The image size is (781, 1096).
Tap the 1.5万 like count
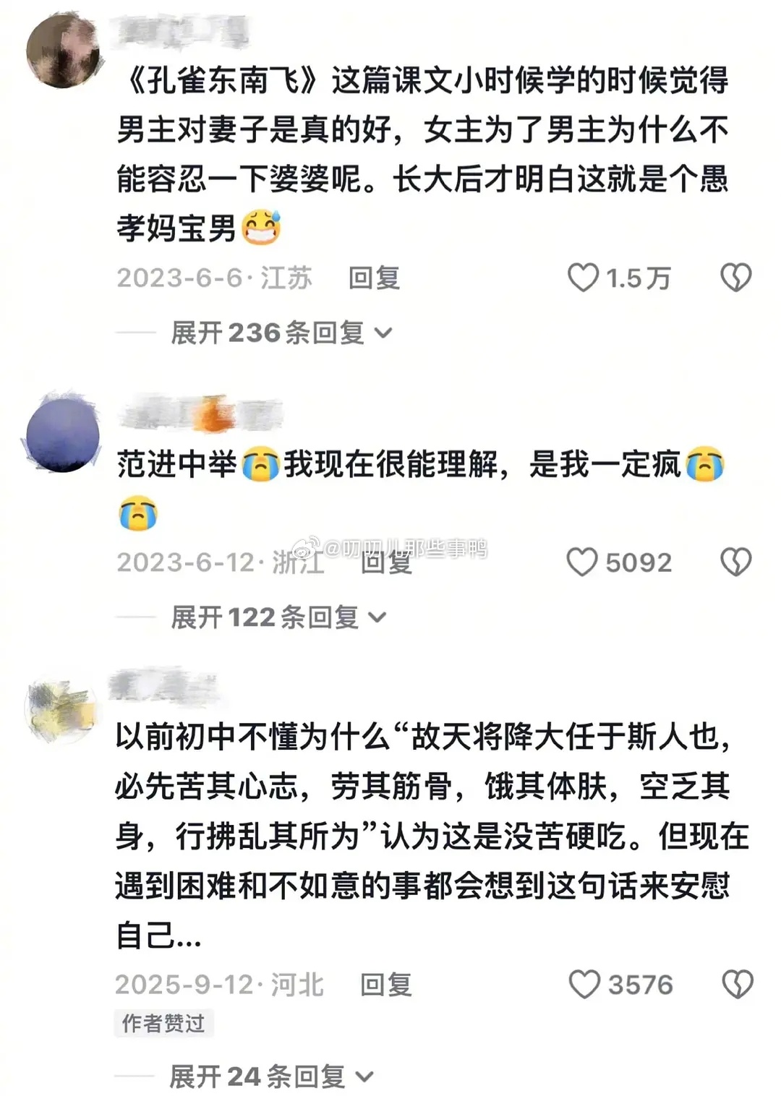click(638, 278)
